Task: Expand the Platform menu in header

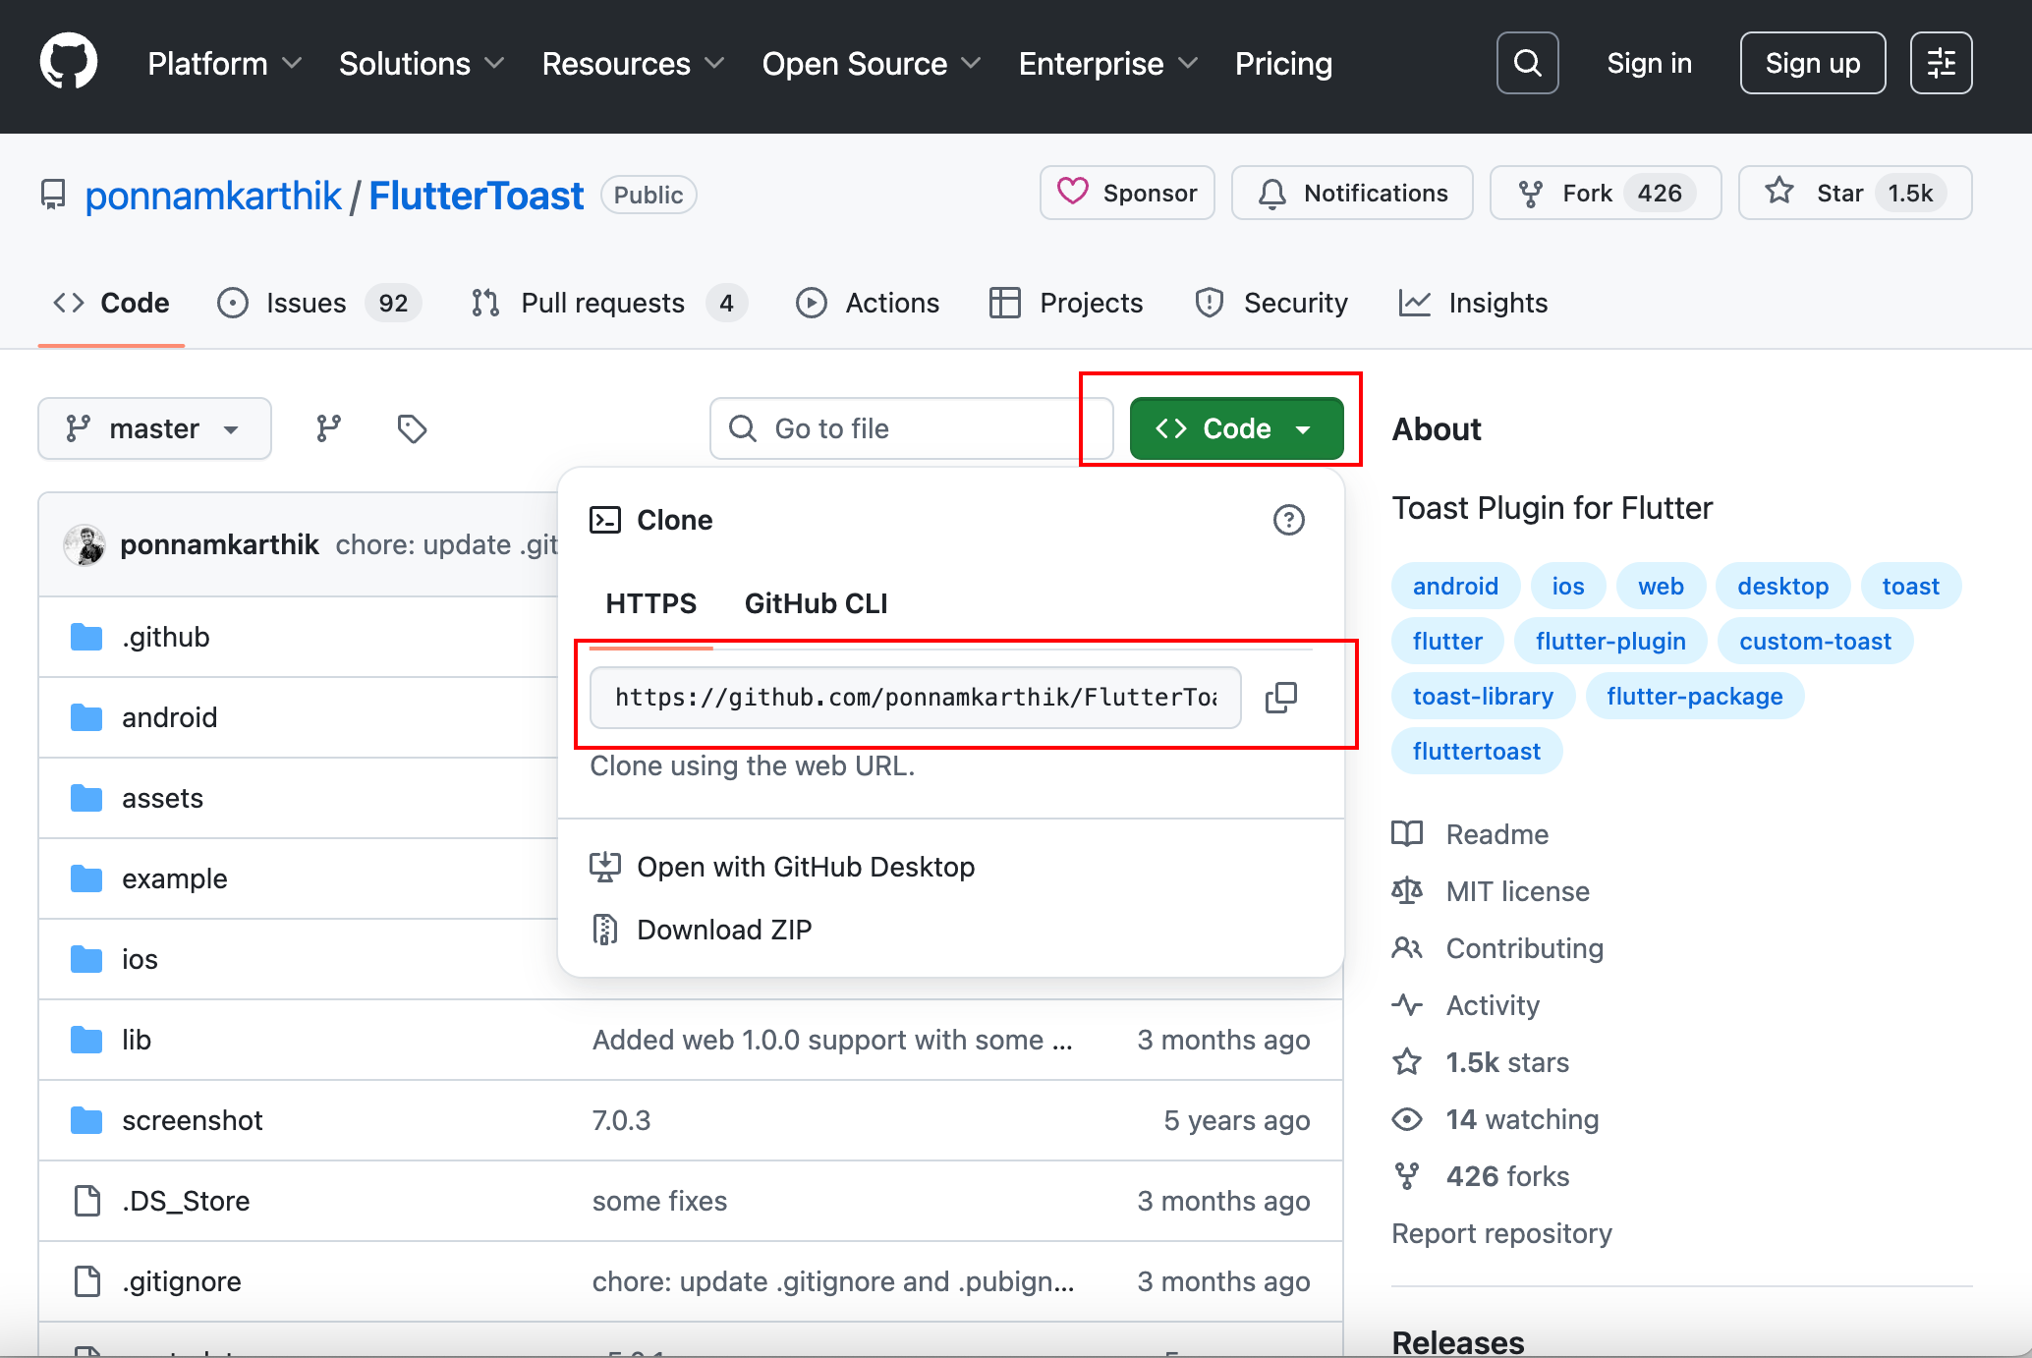Action: click(224, 64)
